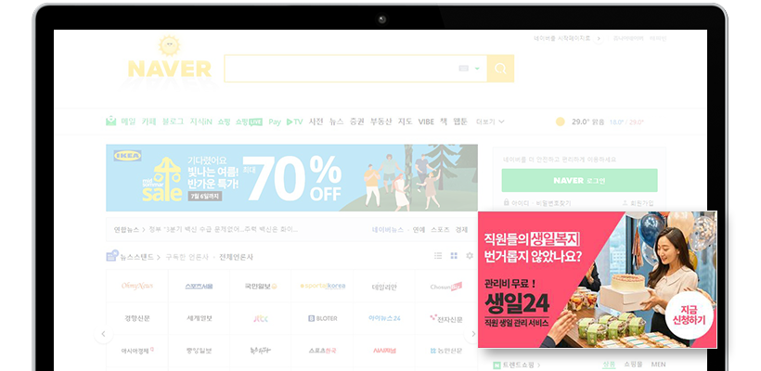Screen dimensions: 761x371
Task: Open the 뉴스스탠드 title link
Action: coord(136,257)
